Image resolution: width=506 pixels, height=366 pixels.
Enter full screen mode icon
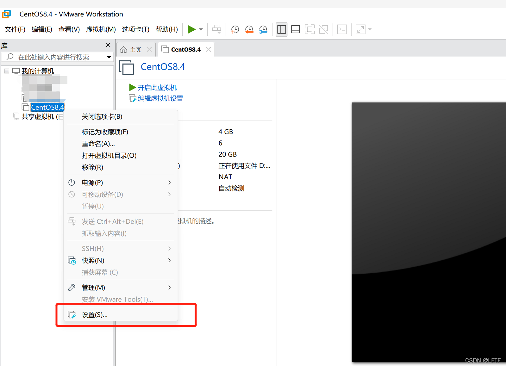coord(309,29)
